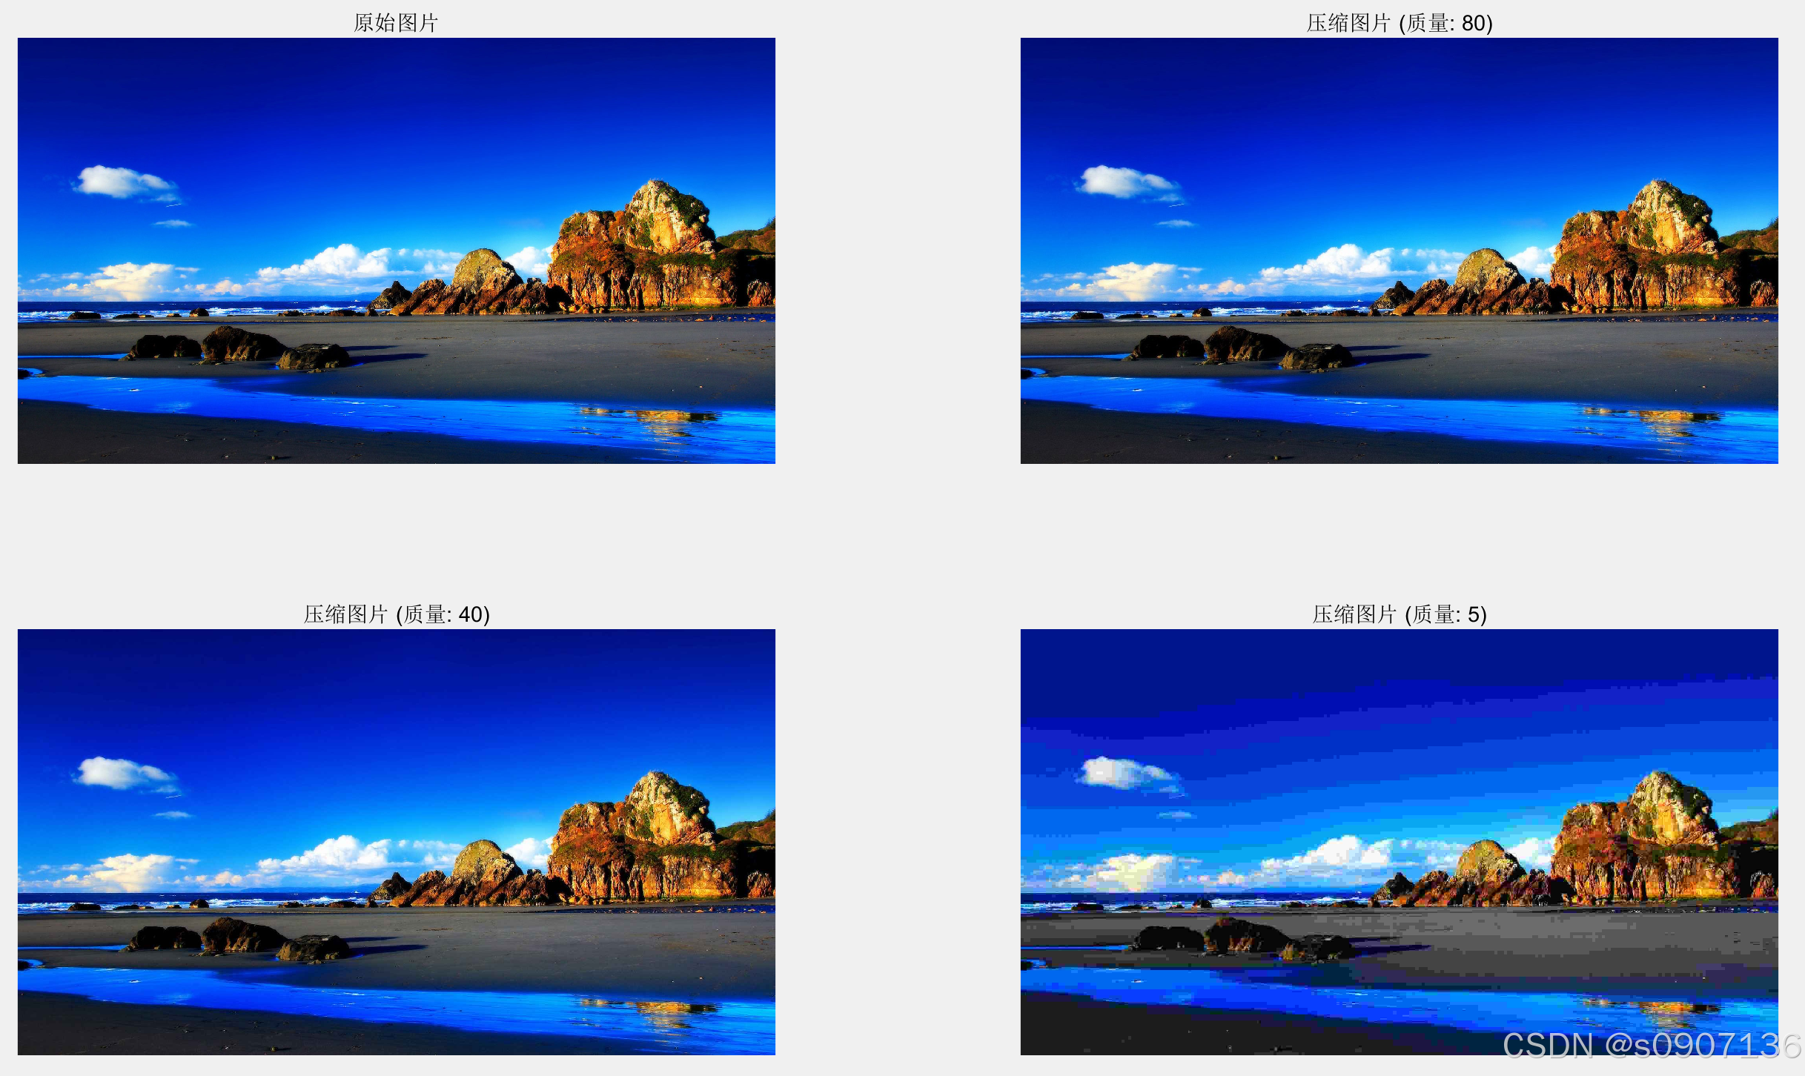The height and width of the screenshot is (1076, 1805).
Task: Click the small cloud in quality 80 image
Action: coord(1125,182)
